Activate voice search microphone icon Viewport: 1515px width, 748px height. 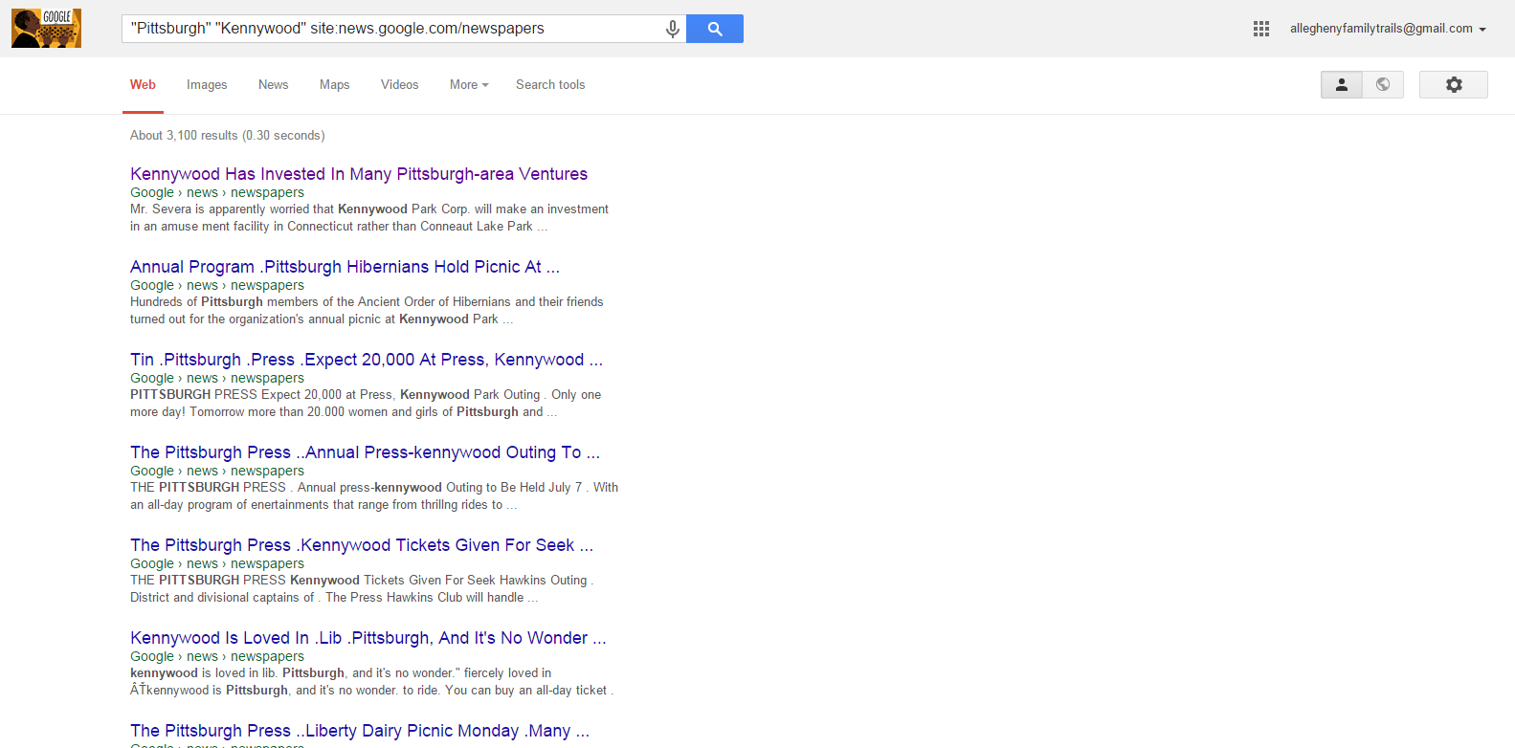click(673, 29)
